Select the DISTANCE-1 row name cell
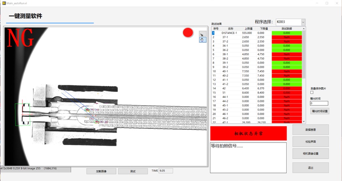 (x=229, y=33)
